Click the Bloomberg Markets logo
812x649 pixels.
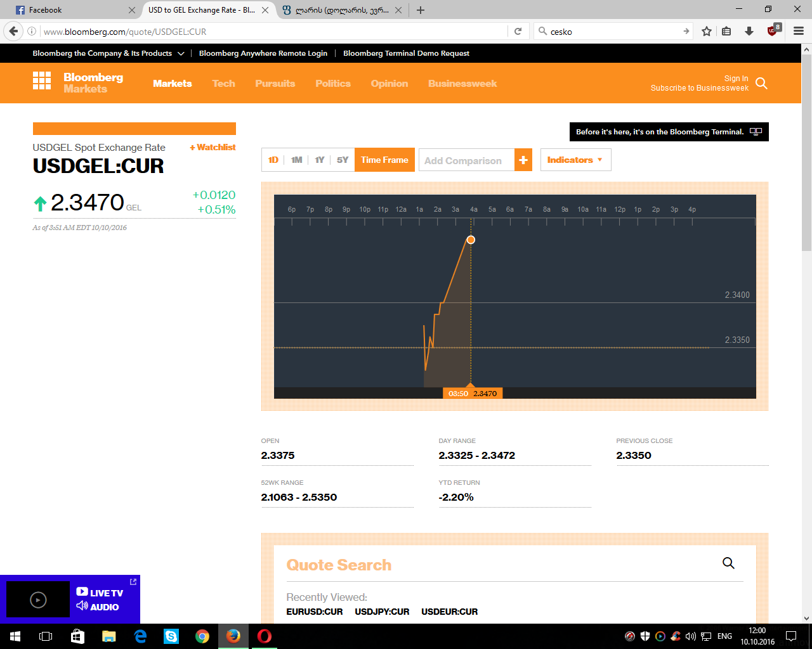coord(93,82)
